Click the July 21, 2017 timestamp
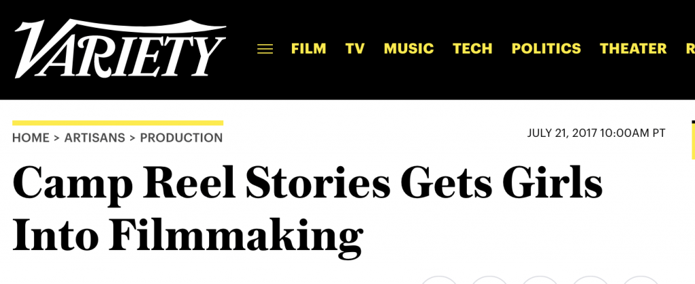The image size is (695, 284). [596, 133]
